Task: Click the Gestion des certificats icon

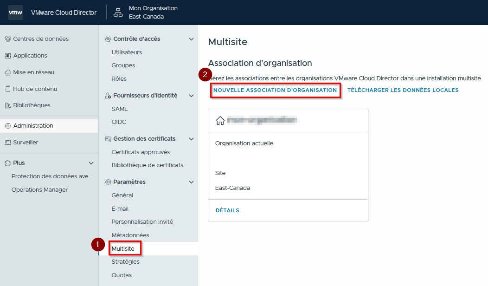Action: tap(108, 139)
